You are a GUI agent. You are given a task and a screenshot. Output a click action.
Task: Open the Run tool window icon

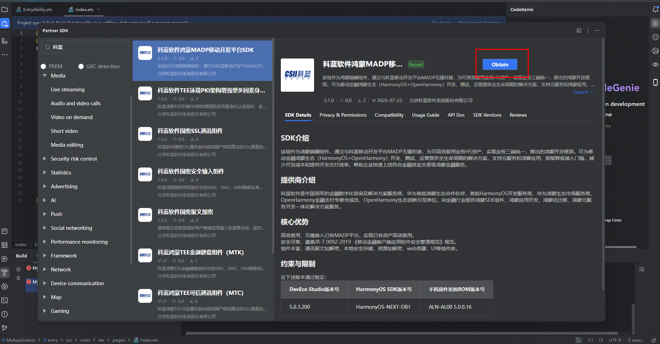pos(5,287)
